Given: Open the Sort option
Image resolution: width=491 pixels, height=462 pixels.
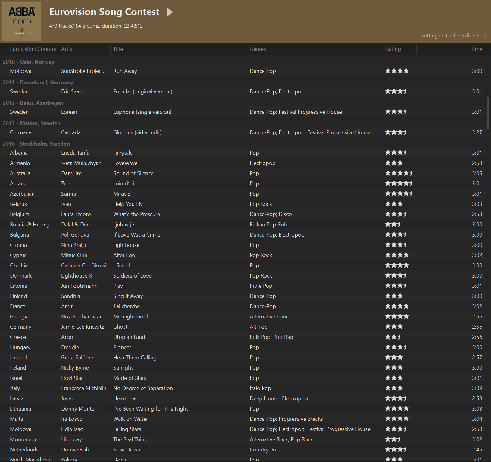Looking at the screenshot, I should (481, 36).
